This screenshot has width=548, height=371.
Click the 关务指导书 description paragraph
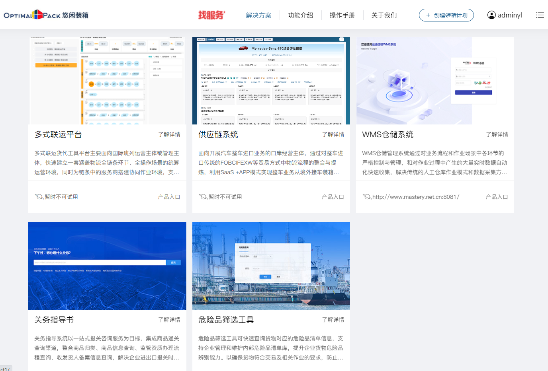[107, 348]
